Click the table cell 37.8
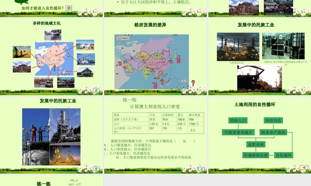Image resolution: width=311 pixels, height=186 pixels. (152, 119)
